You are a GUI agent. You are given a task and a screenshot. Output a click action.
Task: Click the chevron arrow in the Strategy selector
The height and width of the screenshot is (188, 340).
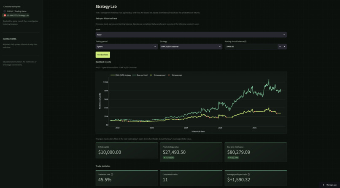coord(219,46)
